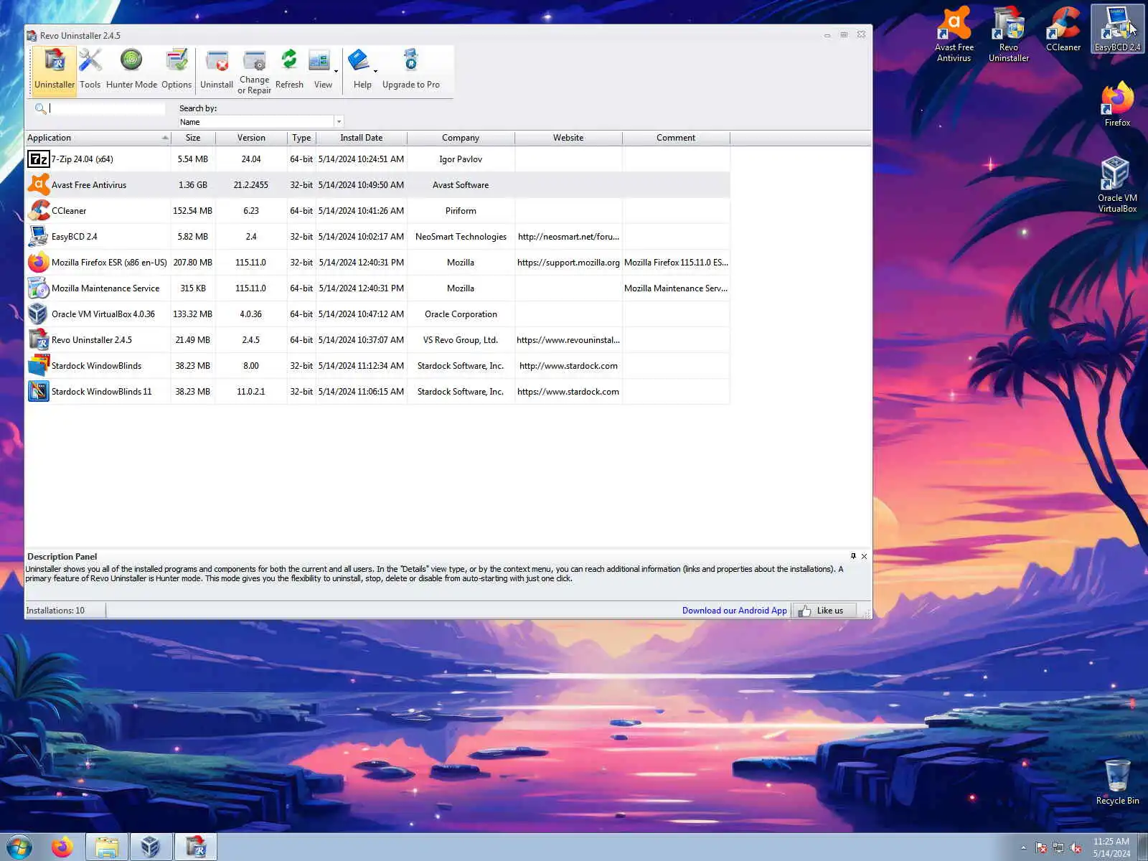Open the View toolbar icon
The image size is (1148, 861).
tap(320, 70)
